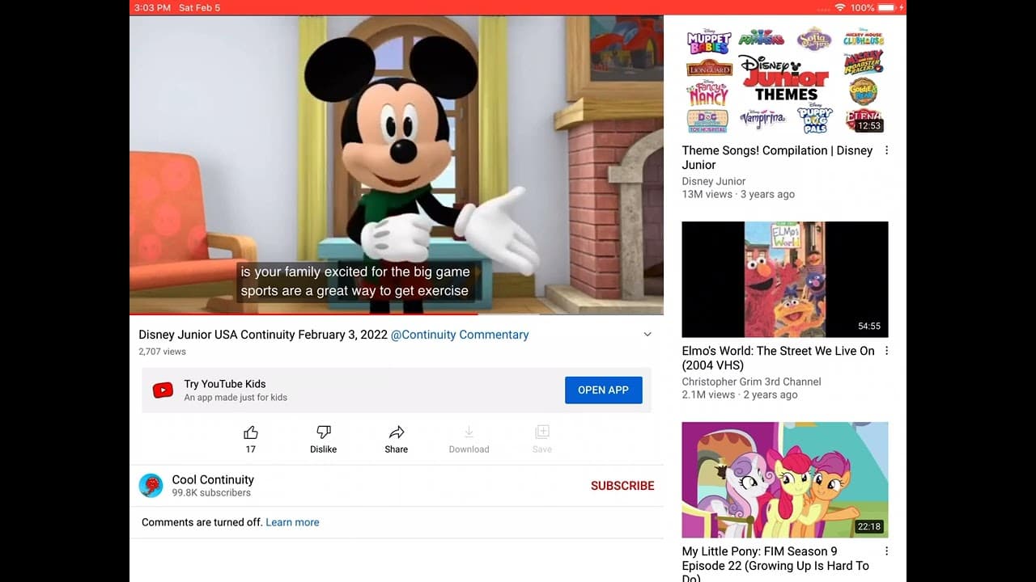Tap the '3:03 PM' clock in status bar
This screenshot has height=582, width=1036.
152,7
